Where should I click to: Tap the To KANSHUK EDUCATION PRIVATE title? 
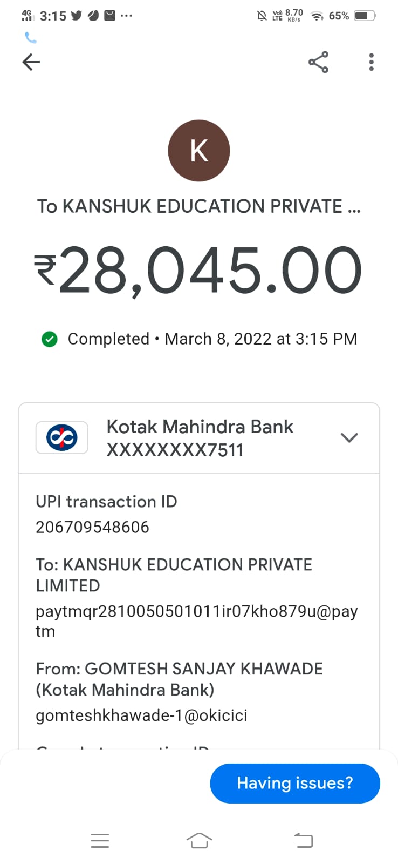point(199,206)
